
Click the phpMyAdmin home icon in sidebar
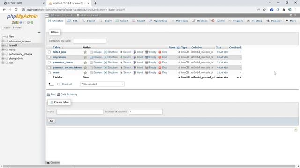coord(13,22)
